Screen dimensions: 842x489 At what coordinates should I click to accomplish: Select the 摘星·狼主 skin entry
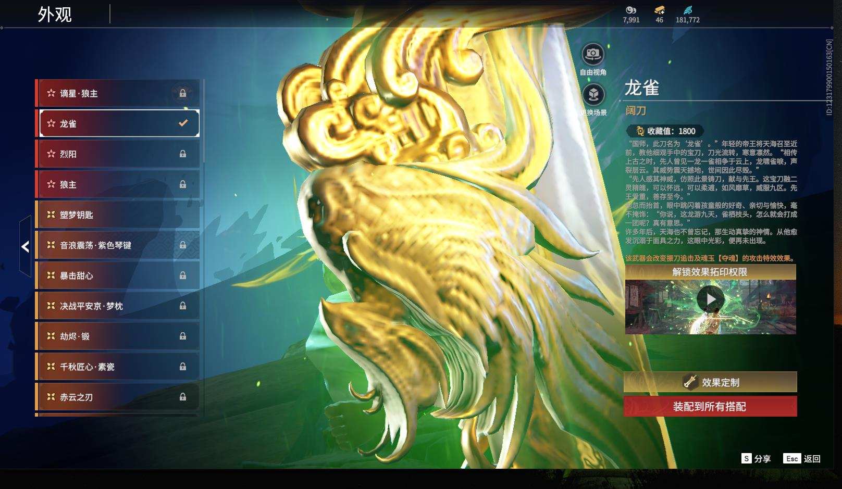click(118, 93)
